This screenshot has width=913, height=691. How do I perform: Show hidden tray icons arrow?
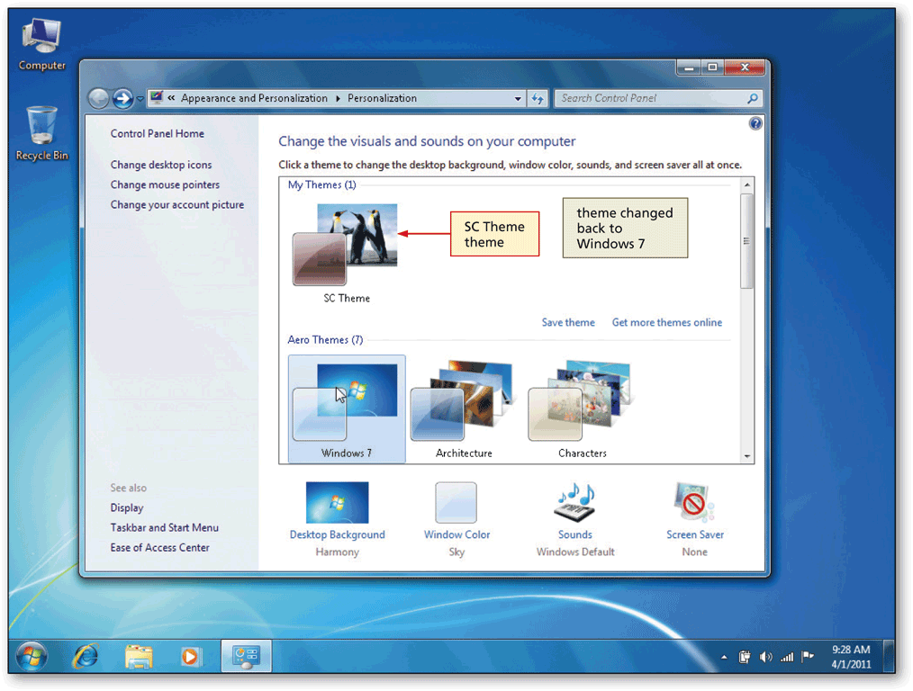coord(724,658)
